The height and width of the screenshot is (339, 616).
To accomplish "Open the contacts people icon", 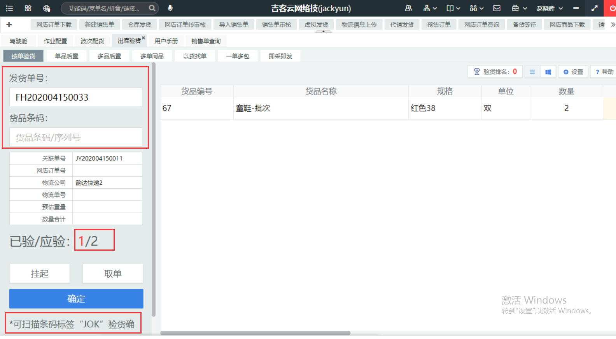I will [408, 8].
